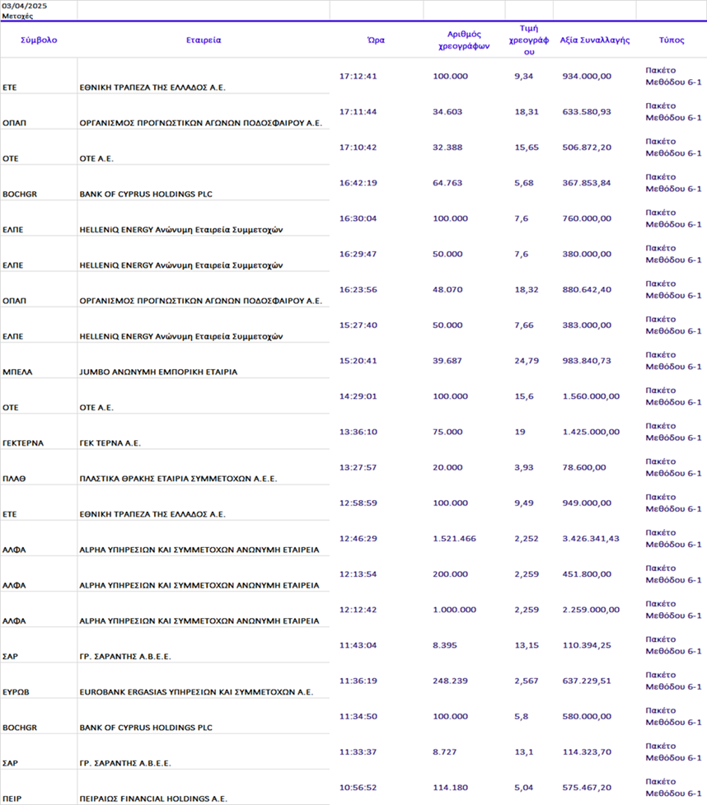Select time cell 12:58:59
Image resolution: width=707 pixels, height=805 pixels.
pos(358,503)
